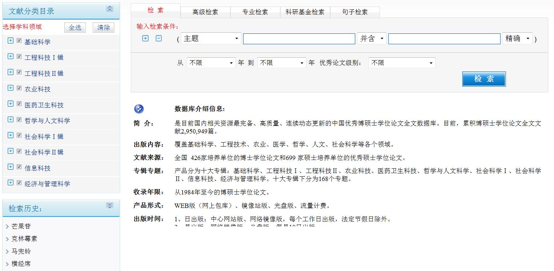Click the plus icon to add search condition row
This screenshot has height=271, width=554.
(x=145, y=38)
